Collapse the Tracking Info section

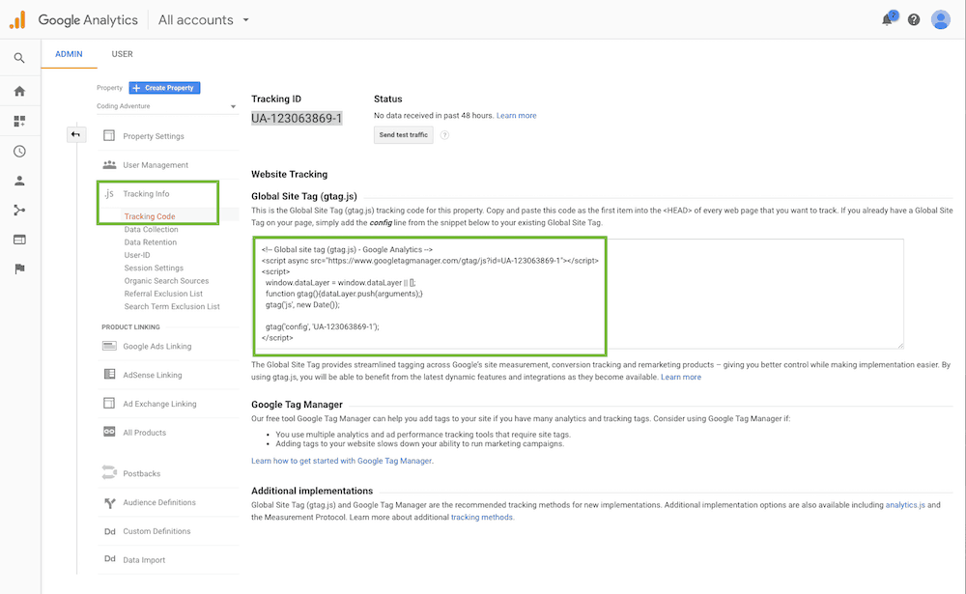[x=146, y=193]
